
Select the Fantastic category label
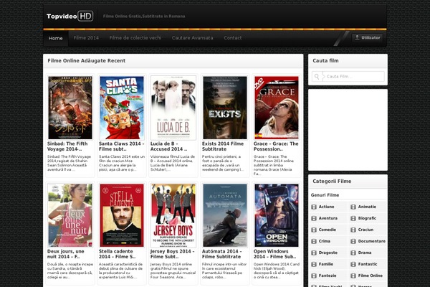pyautogui.click(x=368, y=264)
